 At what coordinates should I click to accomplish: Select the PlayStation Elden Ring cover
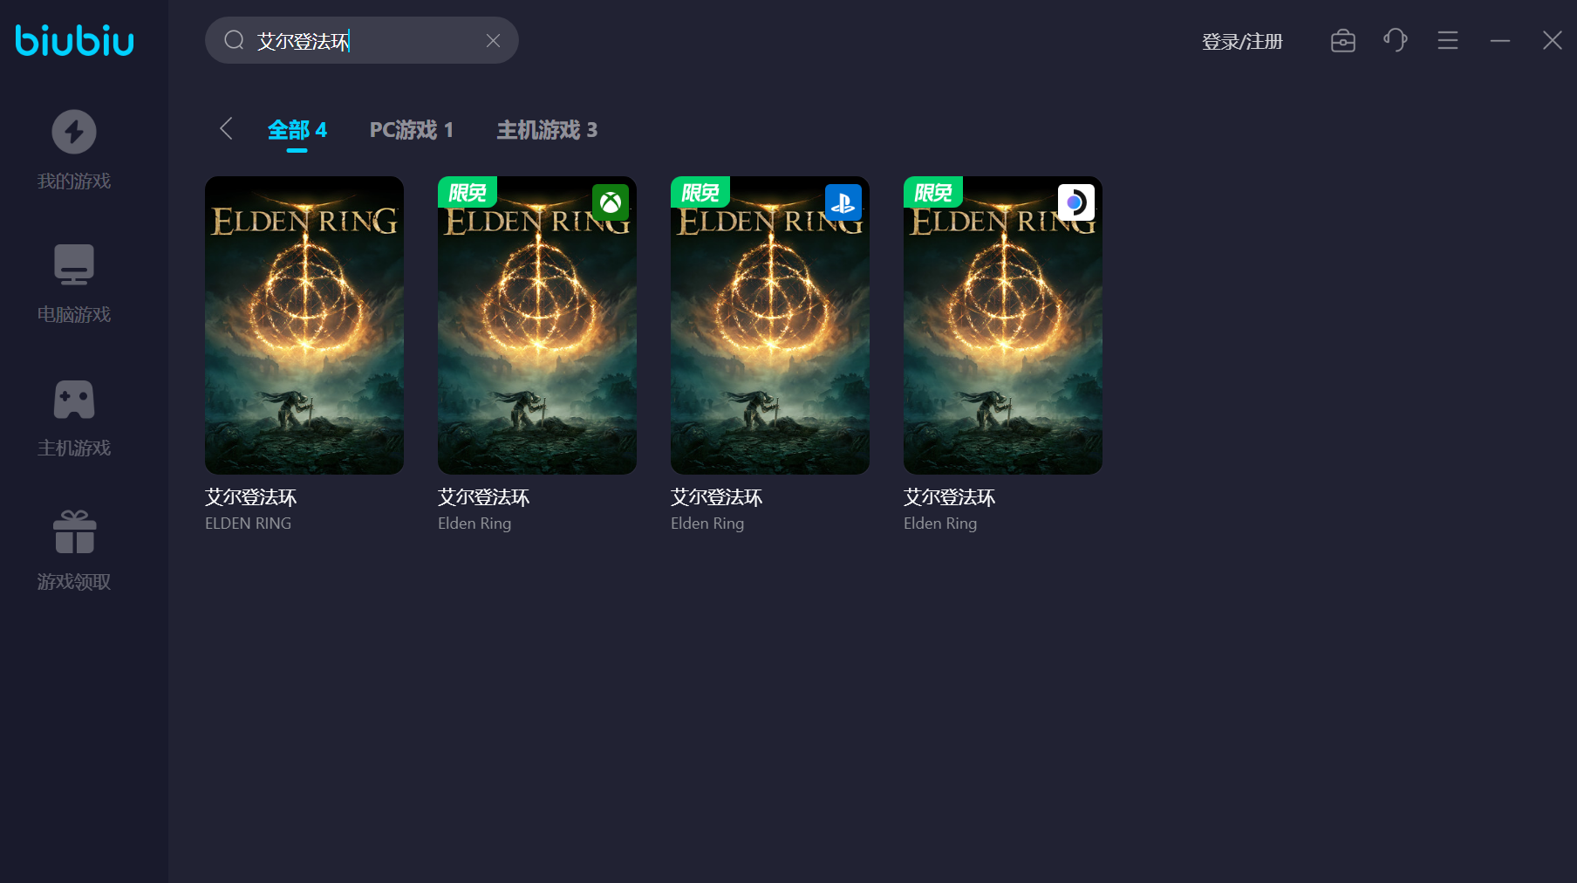pos(770,325)
